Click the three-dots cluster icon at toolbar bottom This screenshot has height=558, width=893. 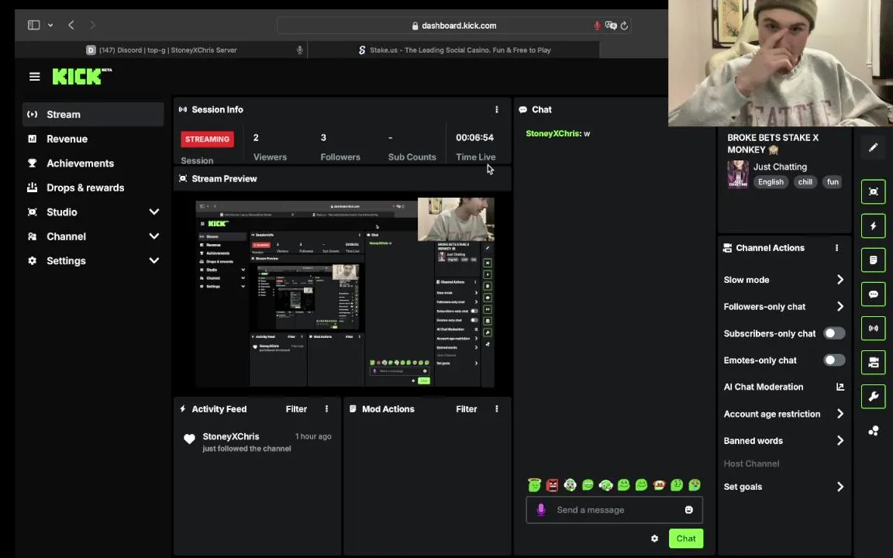873,431
